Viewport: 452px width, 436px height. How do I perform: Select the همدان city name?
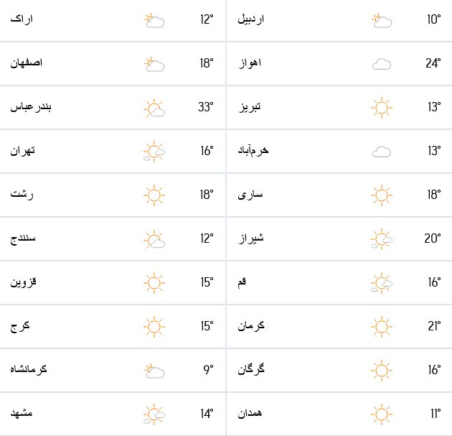click(250, 414)
